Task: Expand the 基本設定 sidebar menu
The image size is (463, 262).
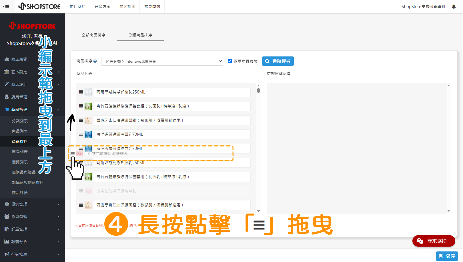Action: click(32, 72)
